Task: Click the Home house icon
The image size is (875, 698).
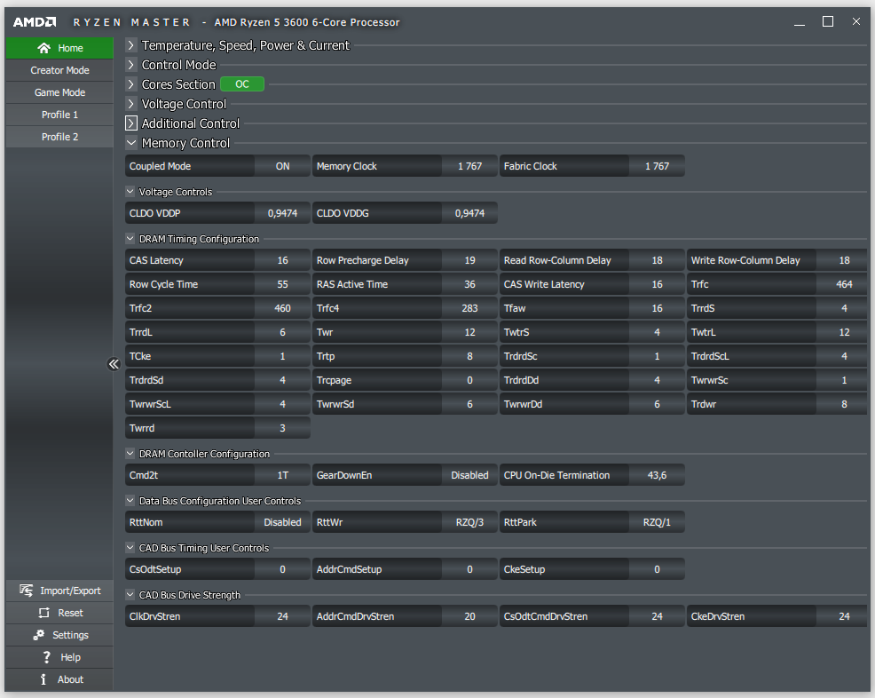Action: click(43, 48)
